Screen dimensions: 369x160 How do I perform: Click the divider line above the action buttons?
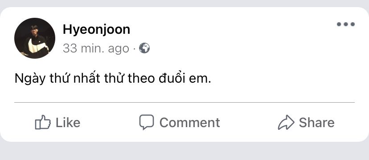(x=184, y=103)
